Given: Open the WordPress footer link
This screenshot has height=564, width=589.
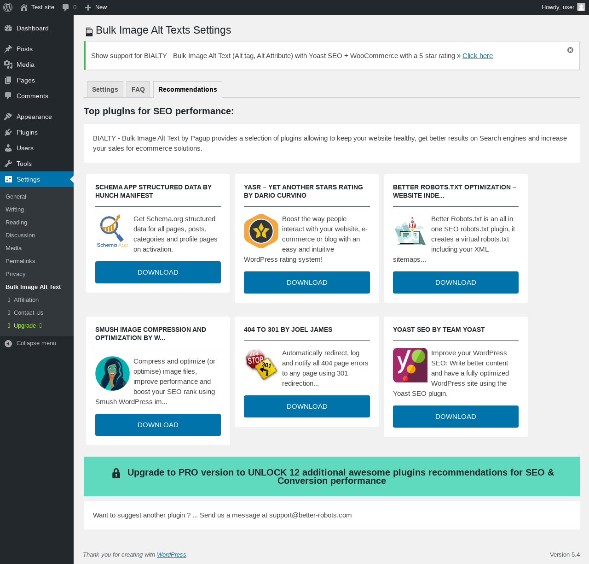Looking at the screenshot, I should coord(172,555).
